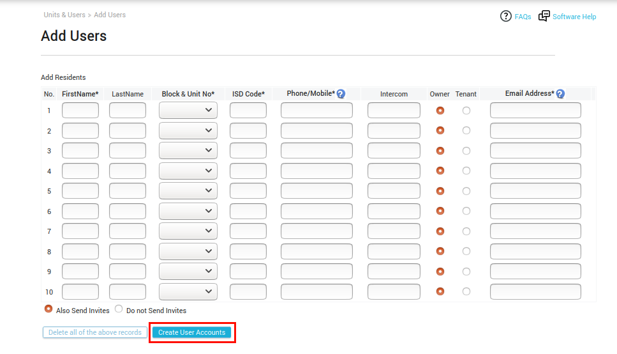Click Email Address field in row 10
The height and width of the screenshot is (354, 617).
coord(535,292)
